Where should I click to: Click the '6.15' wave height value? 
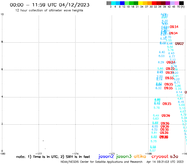pos(181,102)
